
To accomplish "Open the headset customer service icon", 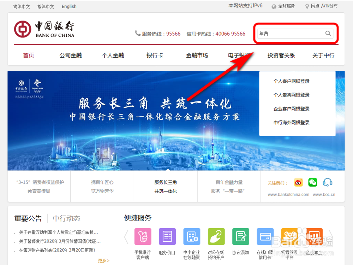I will [x=328, y=182].
